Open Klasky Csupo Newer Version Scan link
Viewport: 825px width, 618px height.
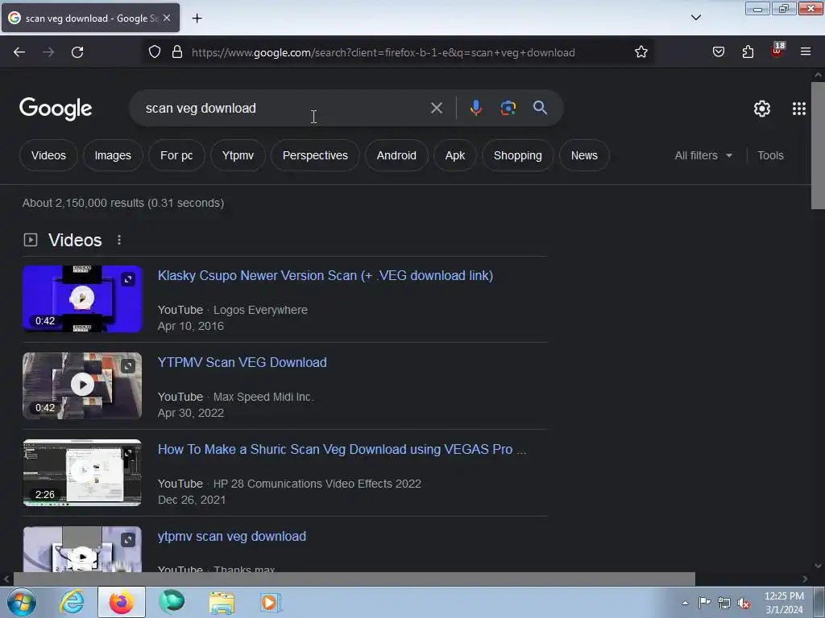(x=325, y=275)
